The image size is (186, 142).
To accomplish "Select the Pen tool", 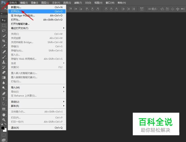I will click(x=4, y=94).
